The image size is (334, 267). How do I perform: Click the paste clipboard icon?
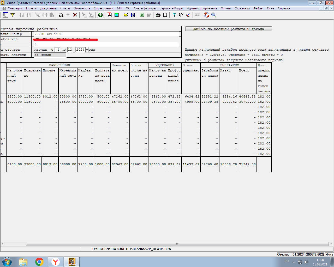coord(52,15)
